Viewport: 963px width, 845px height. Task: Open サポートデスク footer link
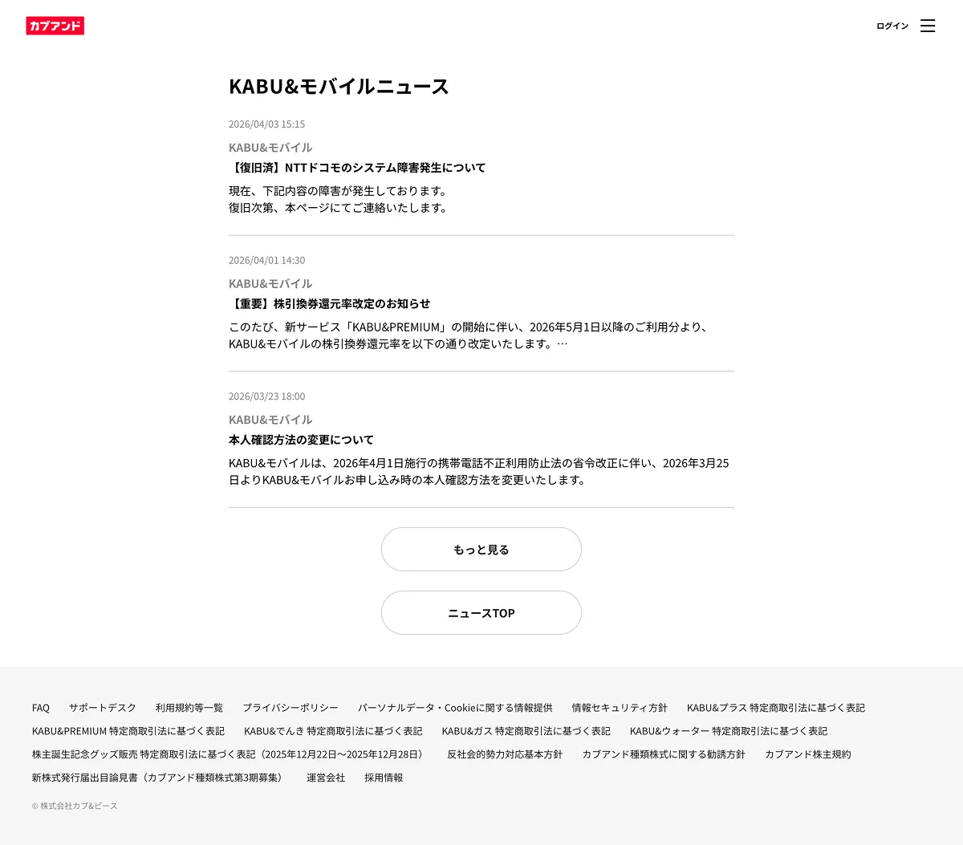[x=103, y=708]
